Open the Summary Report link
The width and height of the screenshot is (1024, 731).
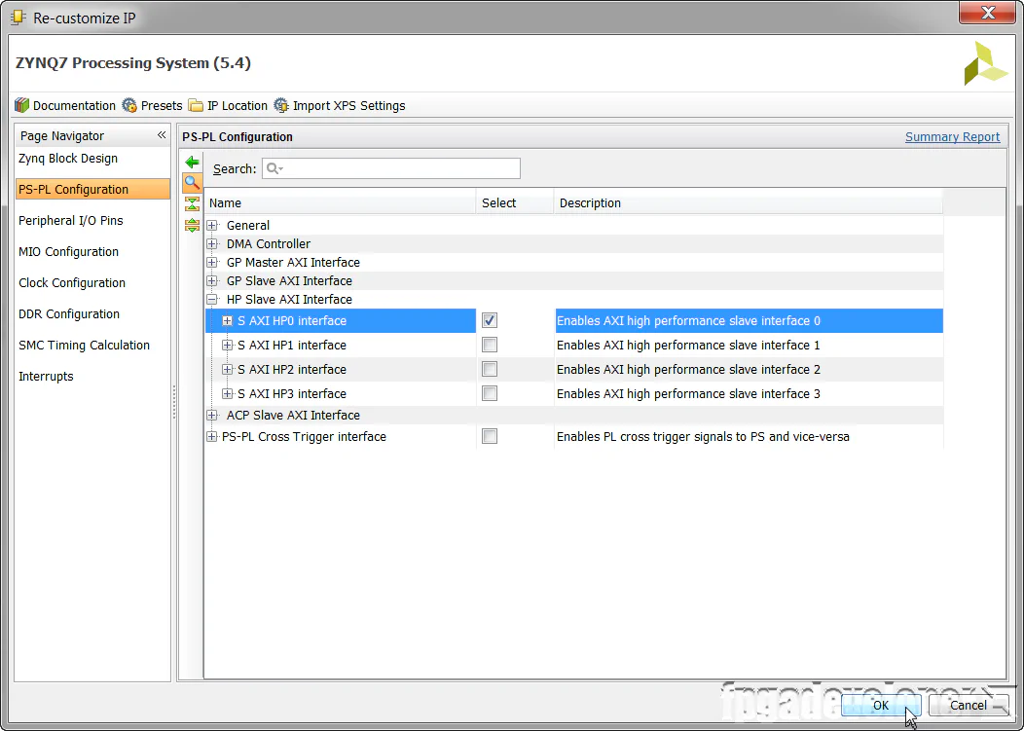click(x=952, y=137)
